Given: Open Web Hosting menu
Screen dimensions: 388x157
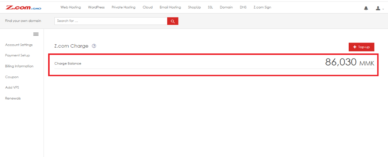Looking at the screenshot, I should click(71, 7).
